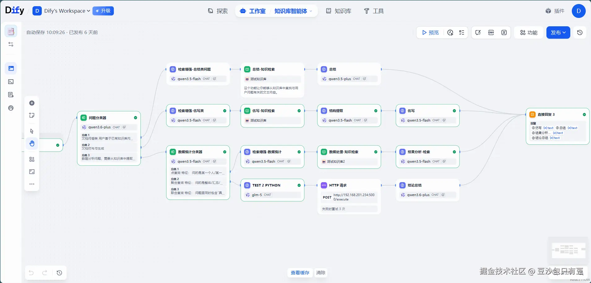Click the 直接回复 3 node icon
This screenshot has height=283, width=591.
532,114
